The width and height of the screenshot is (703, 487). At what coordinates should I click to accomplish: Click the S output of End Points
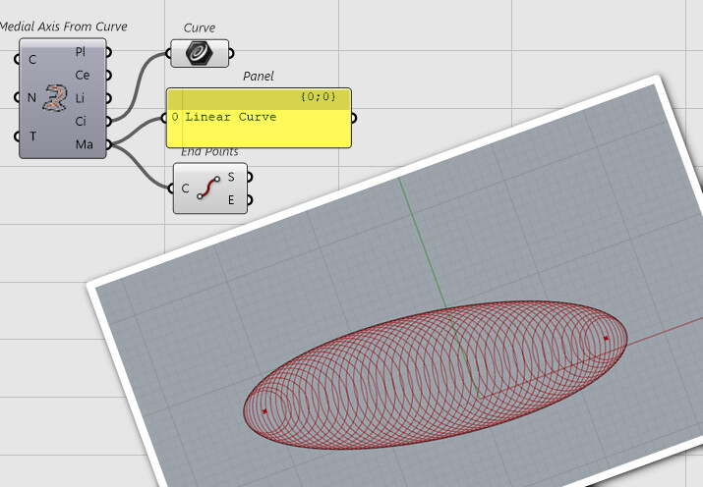[231, 177]
